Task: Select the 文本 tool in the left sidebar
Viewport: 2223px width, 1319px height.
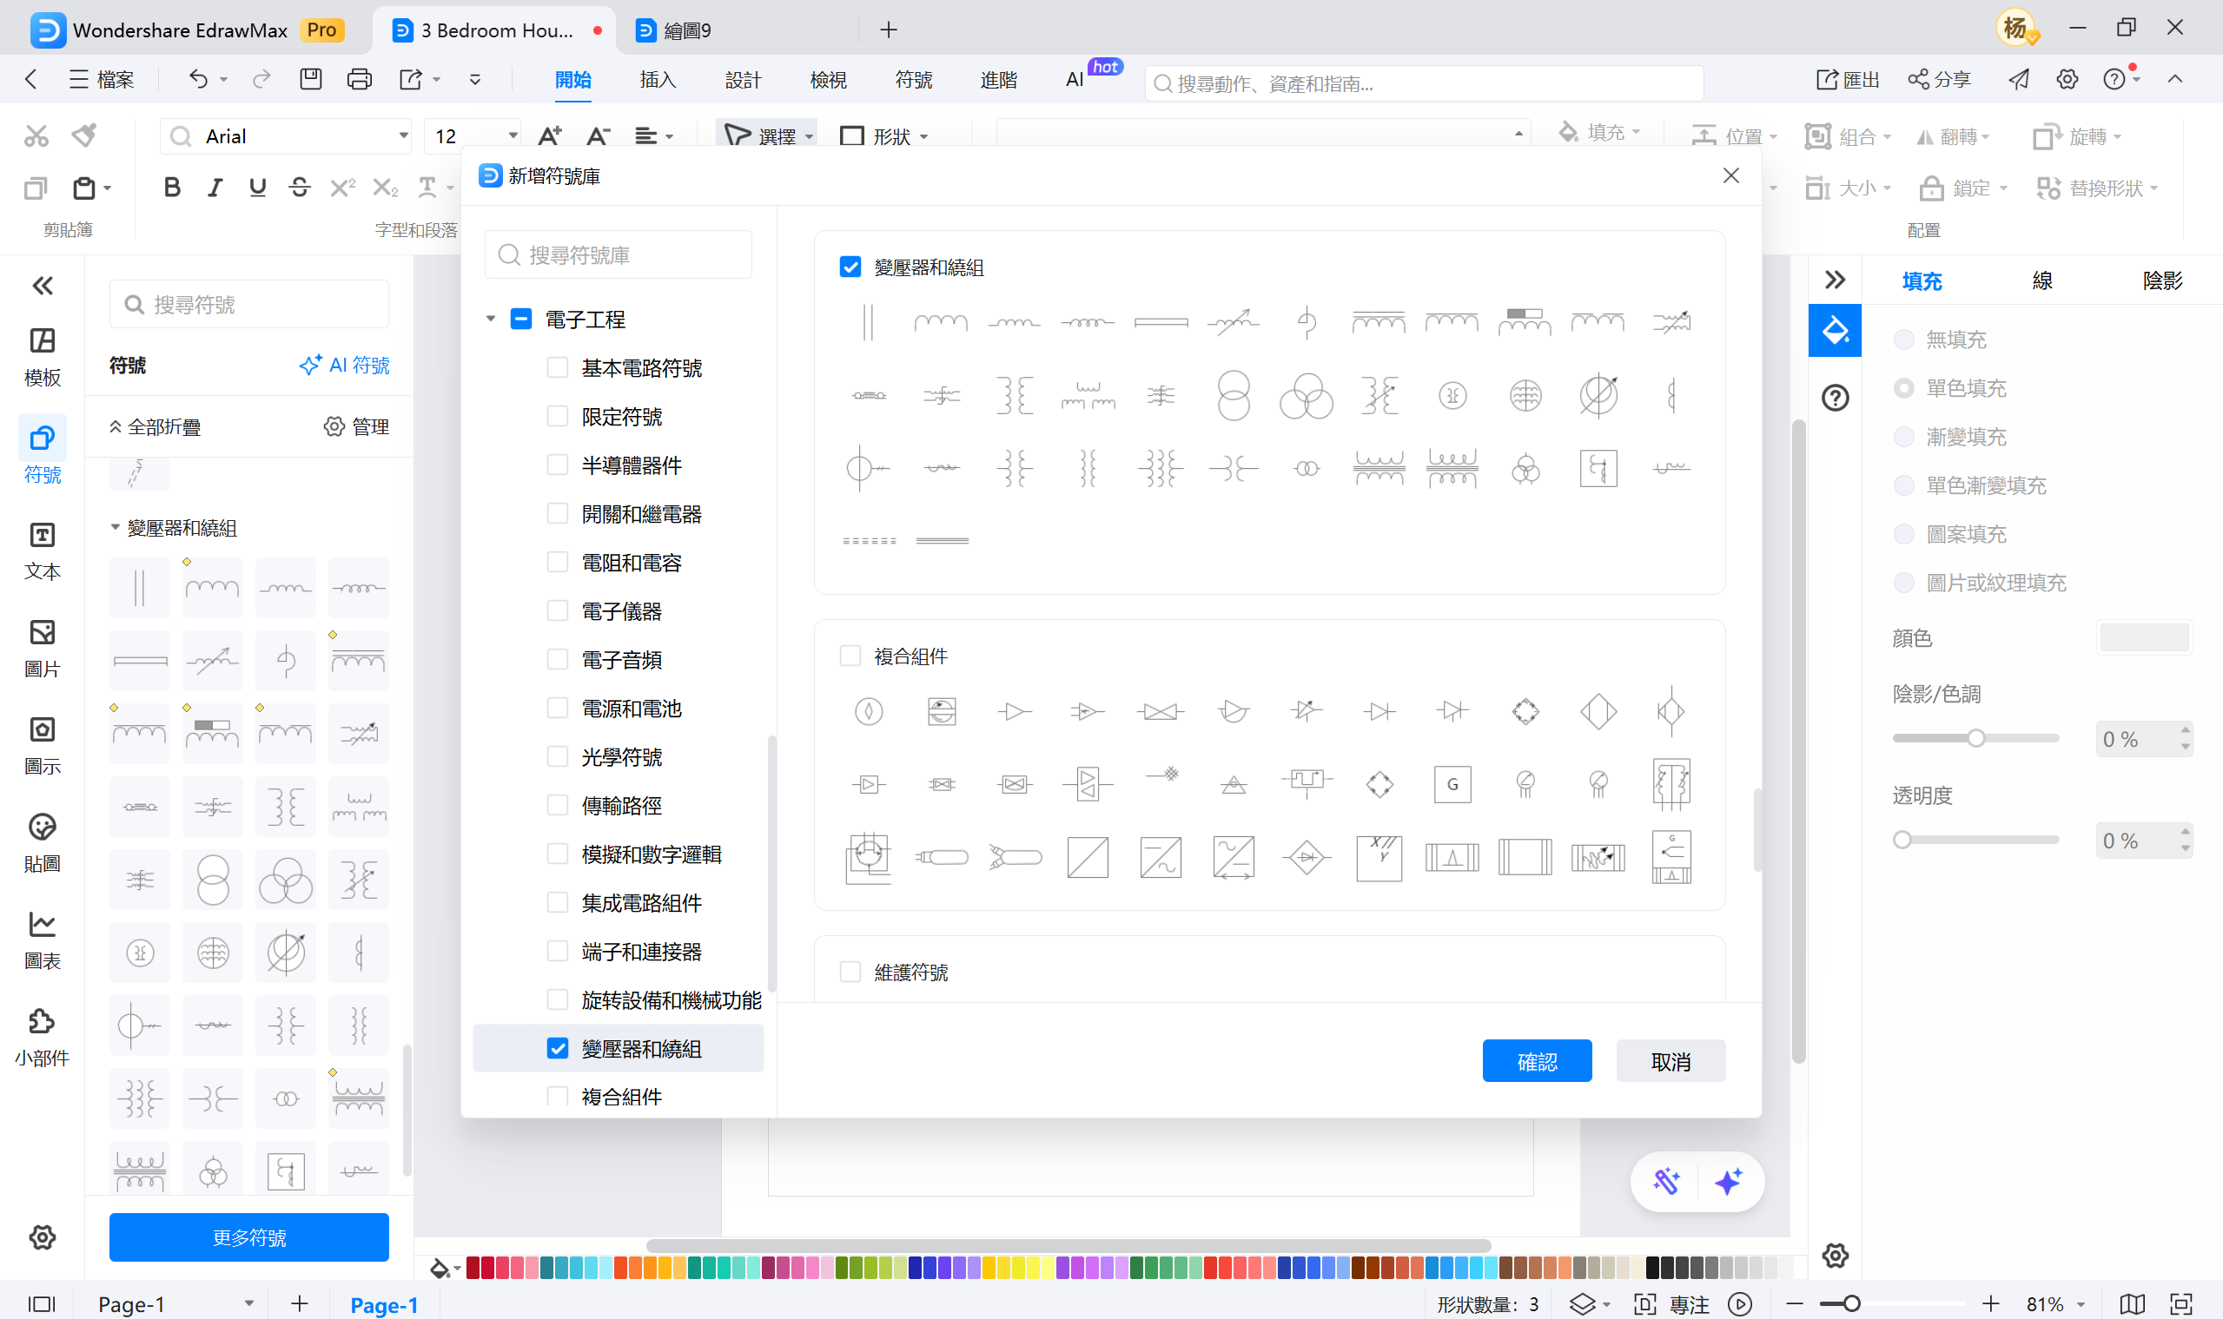Action: (x=41, y=551)
